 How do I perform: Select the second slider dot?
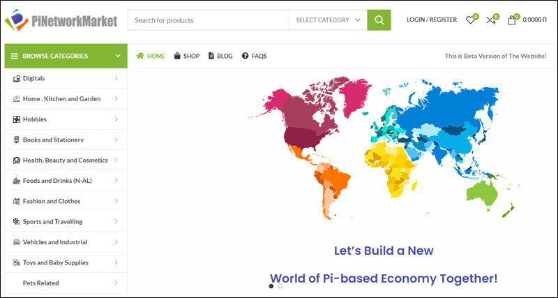pyautogui.click(x=280, y=286)
